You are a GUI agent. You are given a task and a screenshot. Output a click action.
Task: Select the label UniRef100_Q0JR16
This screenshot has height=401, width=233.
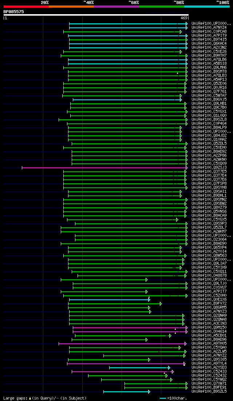point(209,88)
